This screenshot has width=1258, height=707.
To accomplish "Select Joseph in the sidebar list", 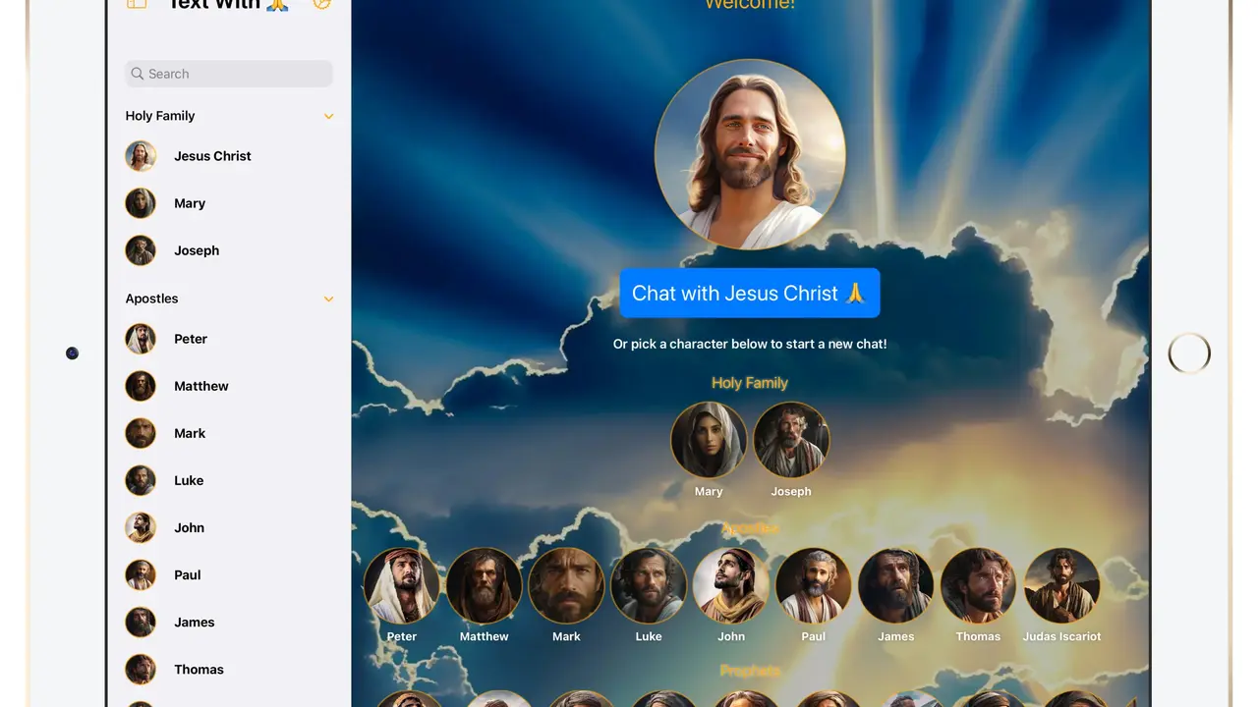I will pyautogui.click(x=229, y=250).
